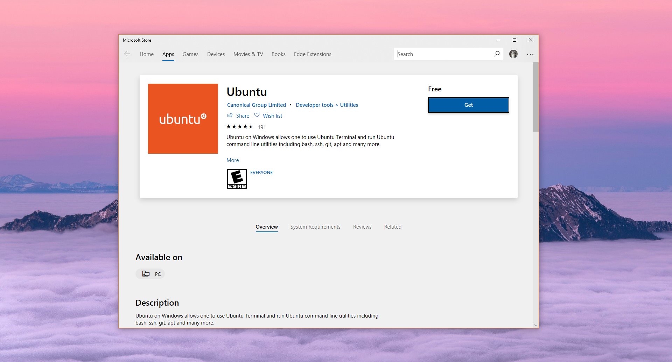This screenshot has width=672, height=362.
Task: Click the Description heading
Action: 157,303
